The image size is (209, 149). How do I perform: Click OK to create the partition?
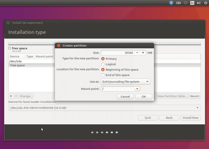point(144,97)
